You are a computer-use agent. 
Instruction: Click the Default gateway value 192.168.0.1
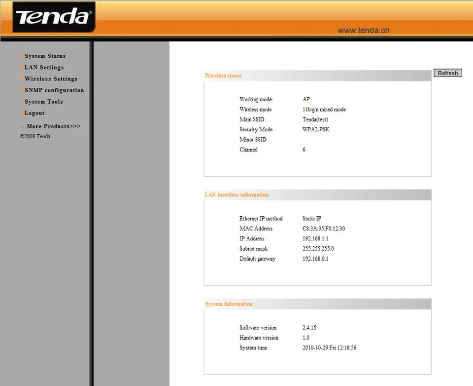(315, 259)
